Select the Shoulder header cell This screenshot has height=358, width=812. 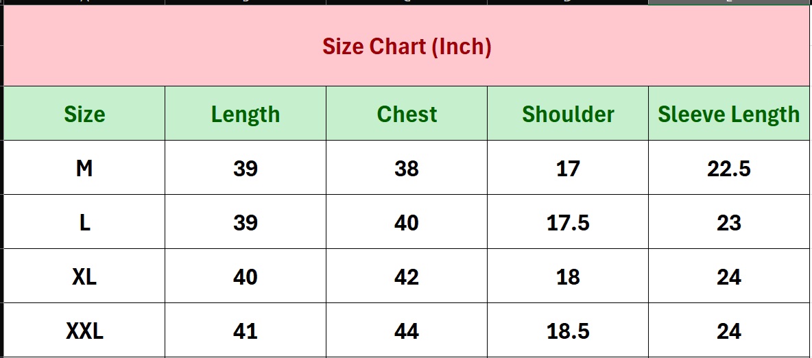568,114
